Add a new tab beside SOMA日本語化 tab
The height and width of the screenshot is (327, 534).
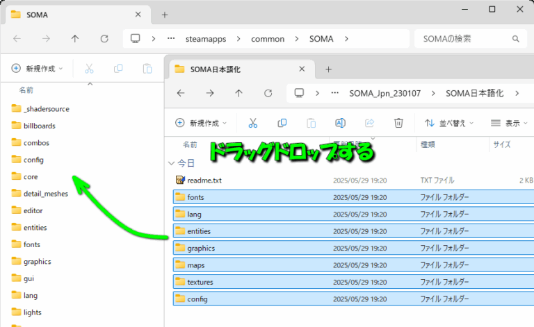coord(329,69)
